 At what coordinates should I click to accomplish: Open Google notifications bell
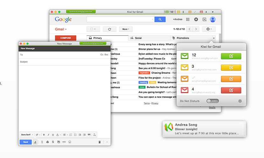tap(196, 19)
